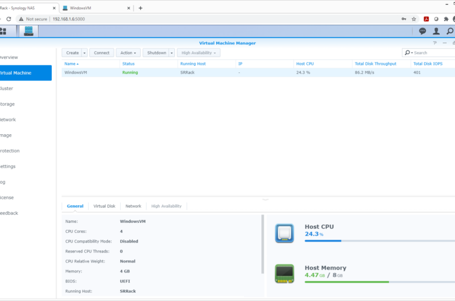Image resolution: width=455 pixels, height=301 pixels.
Task: Click the Shutdown button
Action: pos(156,53)
